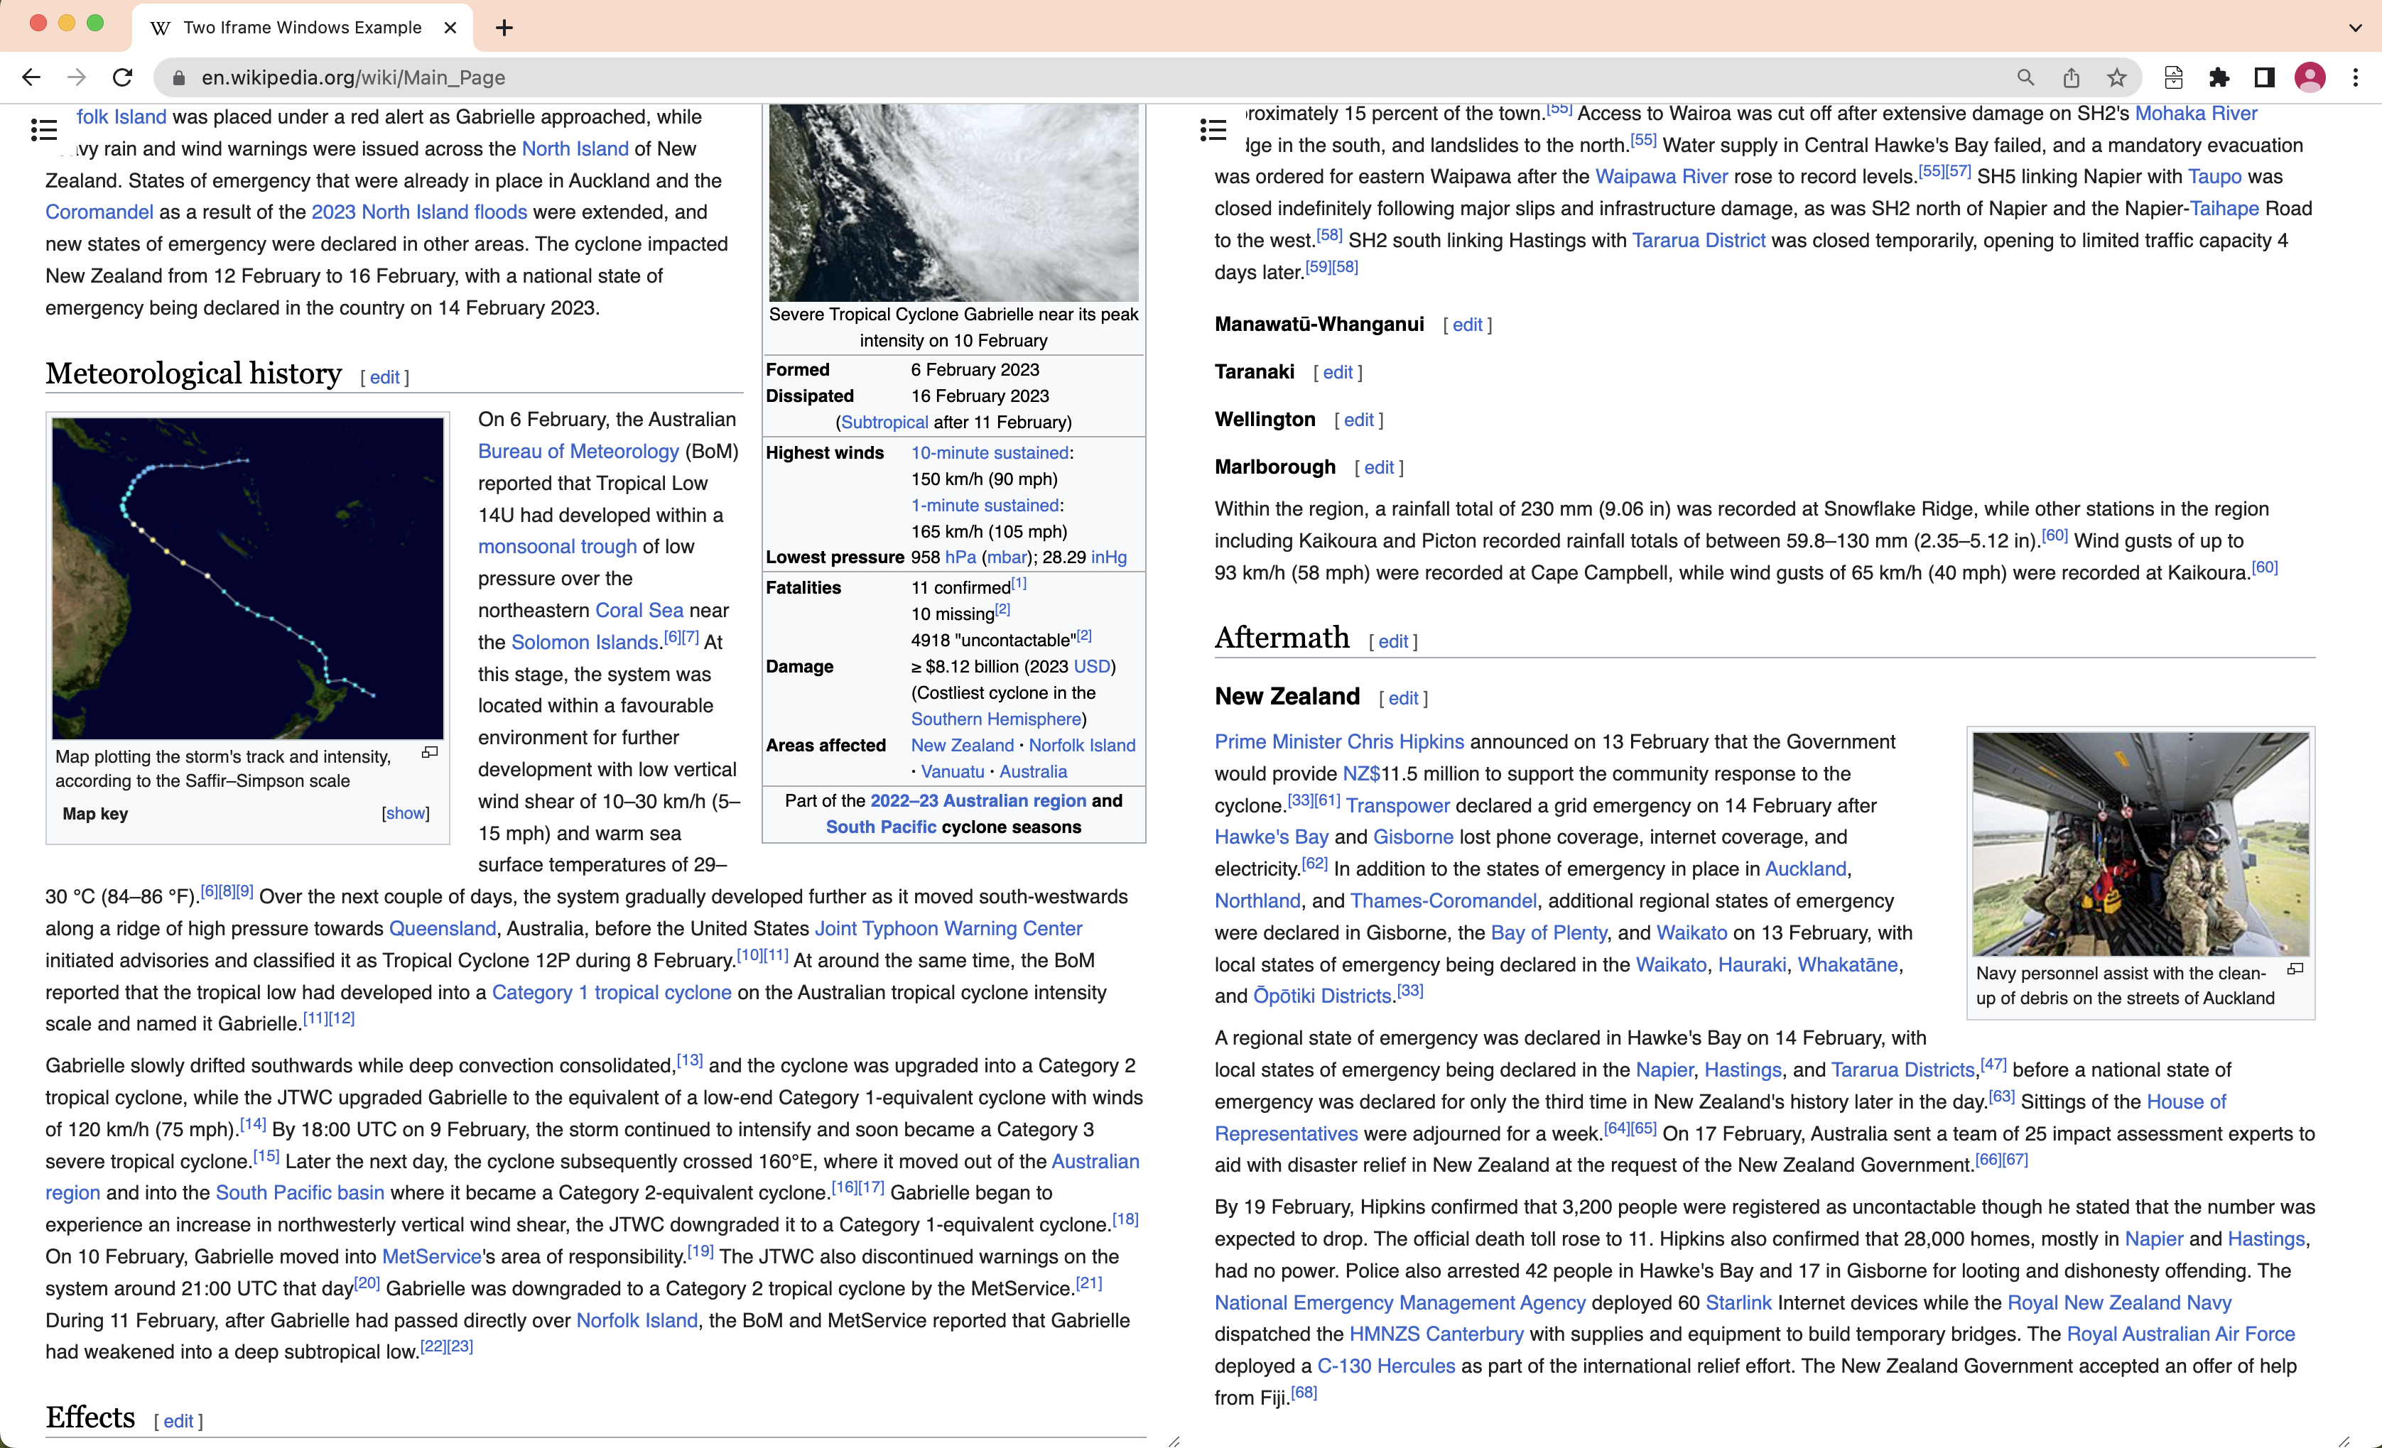The height and width of the screenshot is (1448, 2382).
Task: Open table of contents in left frame
Action: click(43, 129)
